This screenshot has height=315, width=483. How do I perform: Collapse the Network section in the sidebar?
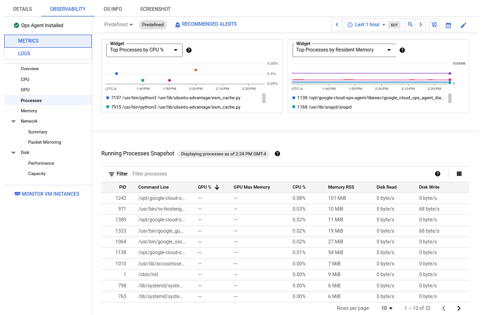coord(13,121)
